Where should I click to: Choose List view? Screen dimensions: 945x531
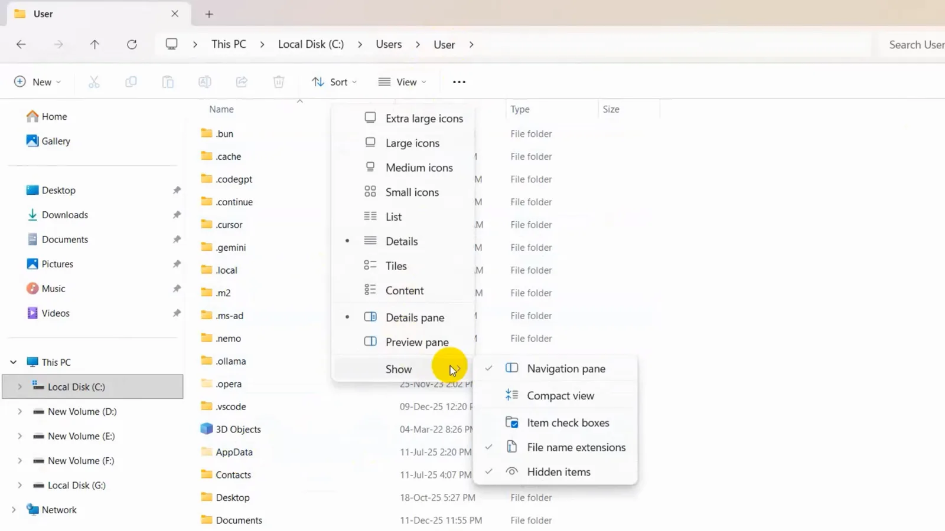point(403,217)
